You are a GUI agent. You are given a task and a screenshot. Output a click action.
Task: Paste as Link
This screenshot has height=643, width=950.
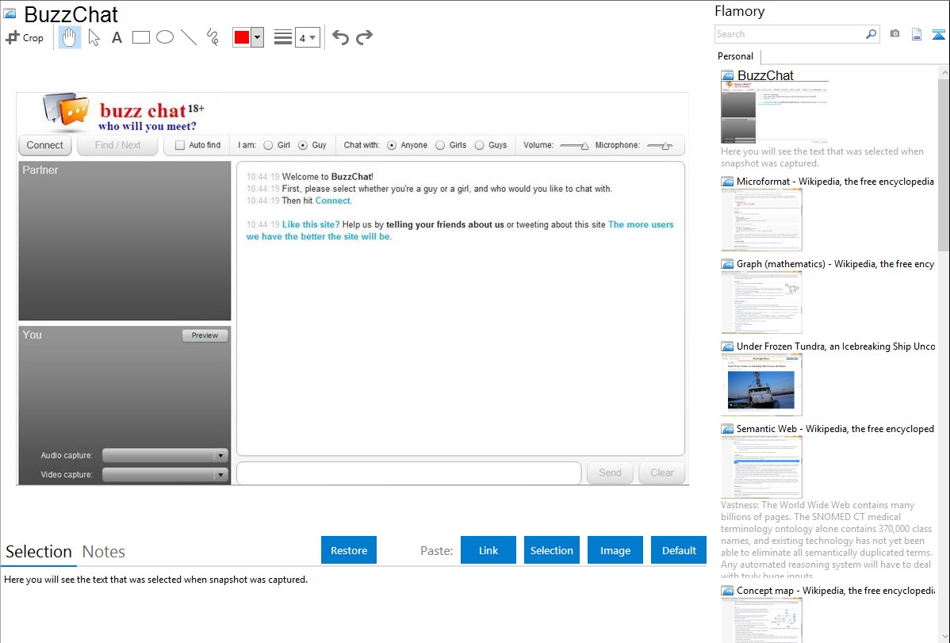pos(488,550)
